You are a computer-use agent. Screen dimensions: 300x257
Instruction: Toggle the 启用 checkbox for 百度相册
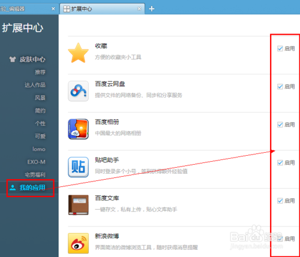click(x=280, y=125)
